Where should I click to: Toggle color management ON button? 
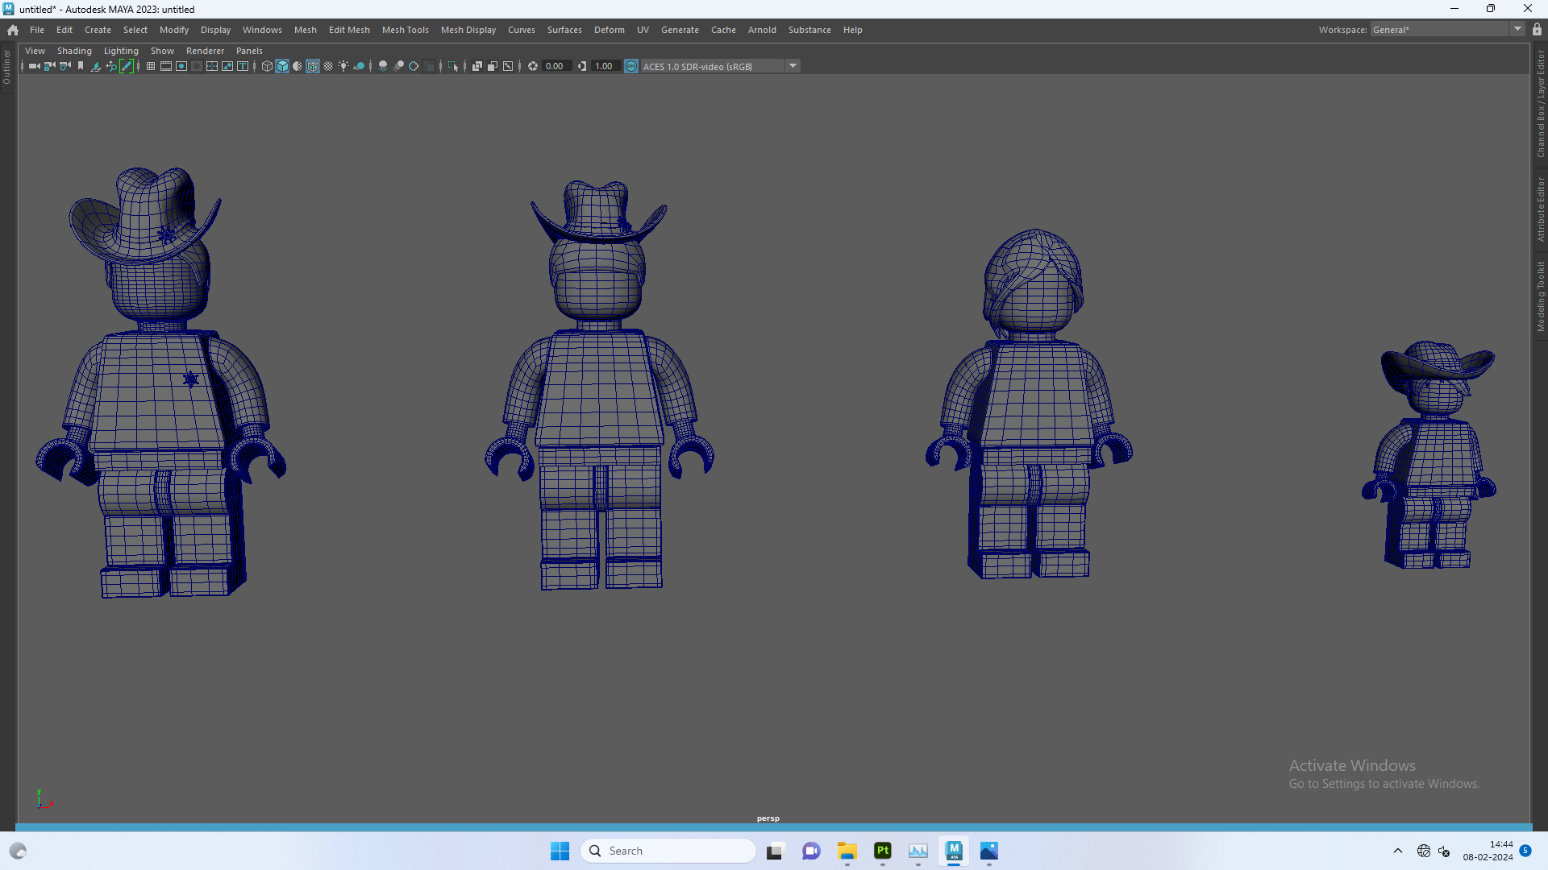click(631, 66)
